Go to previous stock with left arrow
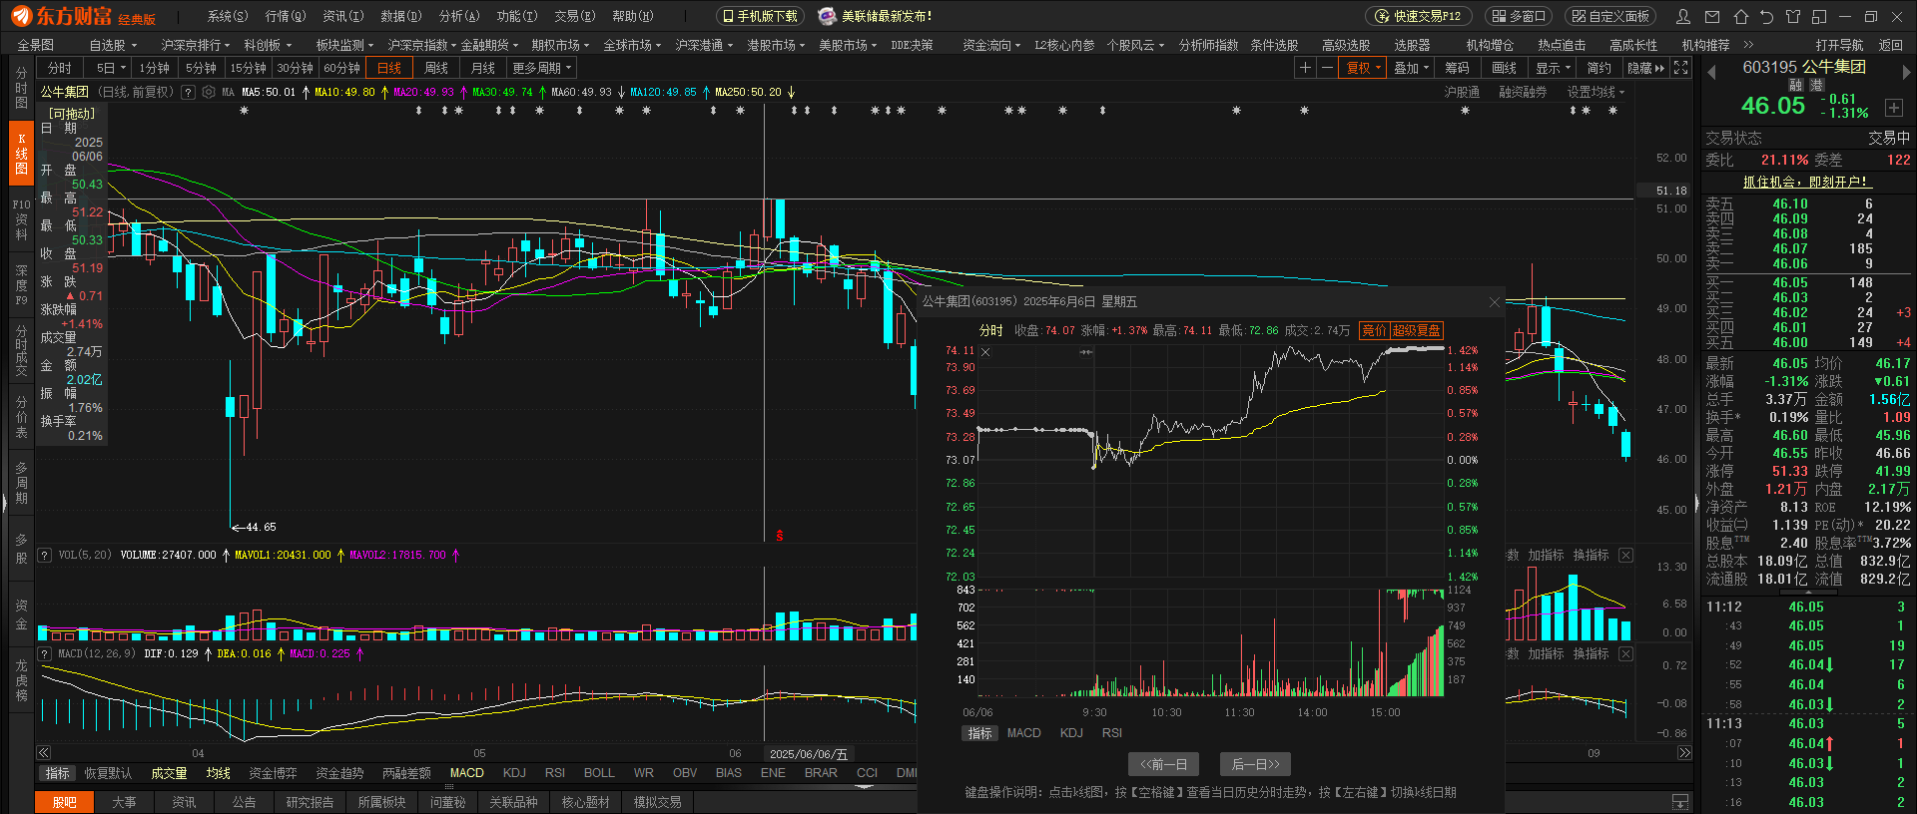 (x=1711, y=72)
